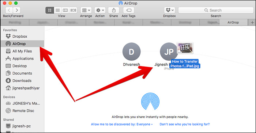Close the Finder window
This screenshot has width=256, height=133.
(x=4, y=3)
